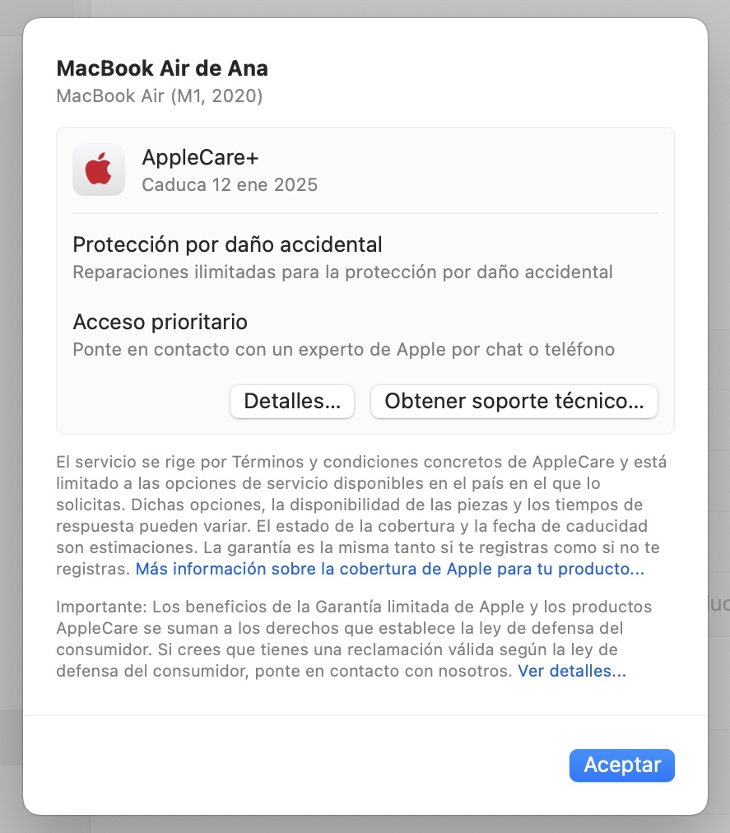Open the Detalles… button

coord(292,402)
